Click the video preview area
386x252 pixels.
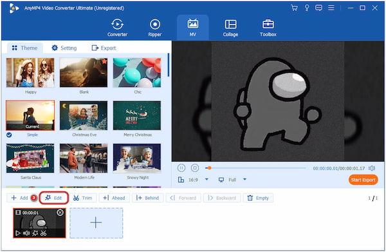click(x=278, y=101)
